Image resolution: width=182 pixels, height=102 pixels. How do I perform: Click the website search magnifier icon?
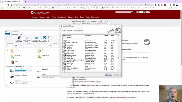click(132, 12)
